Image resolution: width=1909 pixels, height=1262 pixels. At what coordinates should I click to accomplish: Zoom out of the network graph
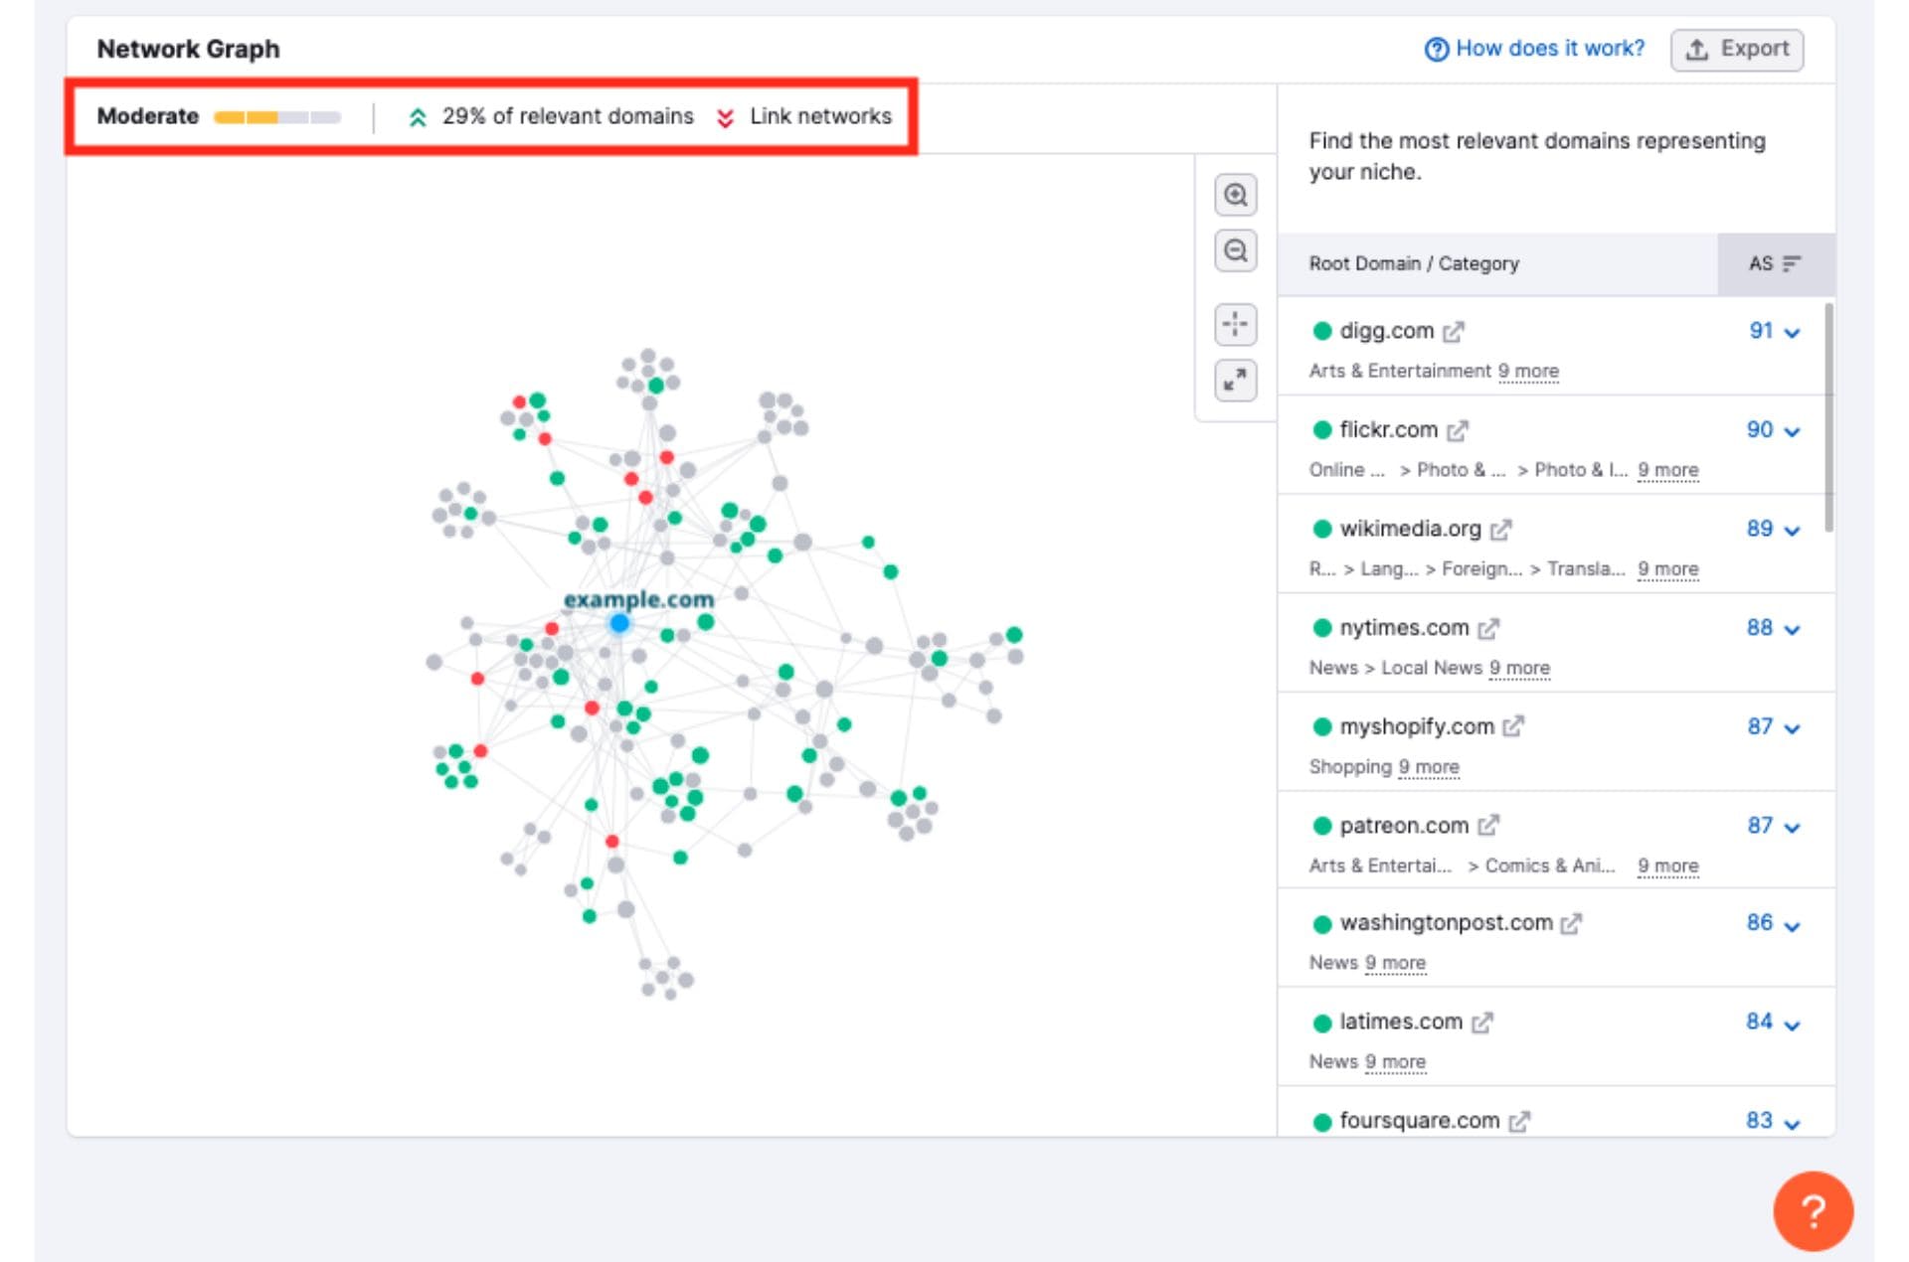click(x=1235, y=250)
